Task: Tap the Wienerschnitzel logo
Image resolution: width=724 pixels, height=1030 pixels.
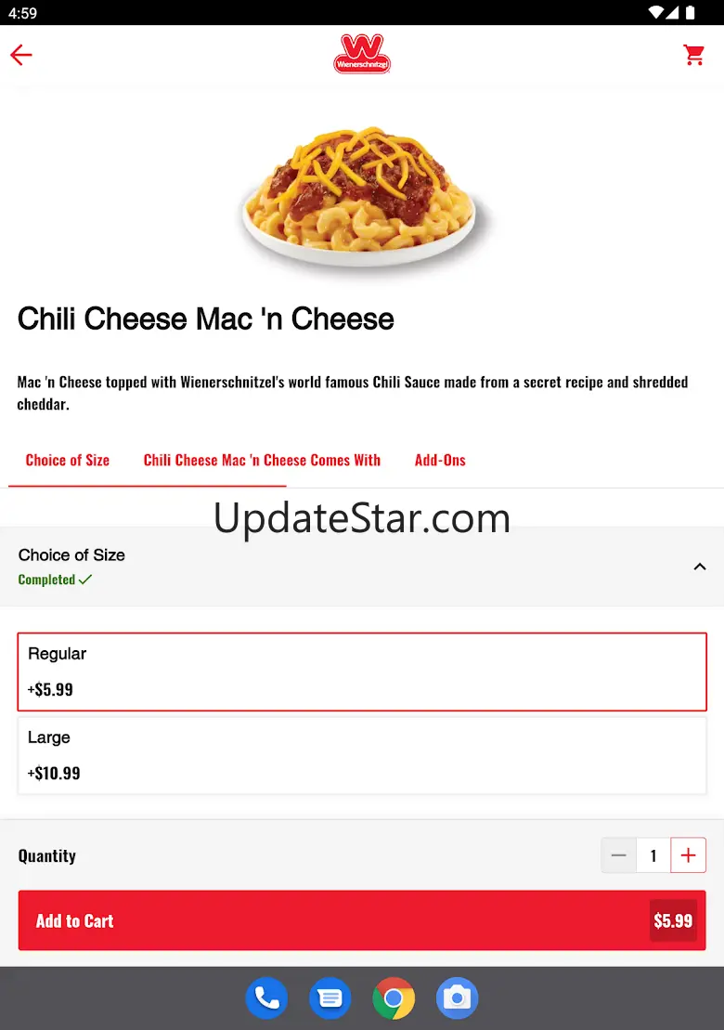Action: point(362,54)
